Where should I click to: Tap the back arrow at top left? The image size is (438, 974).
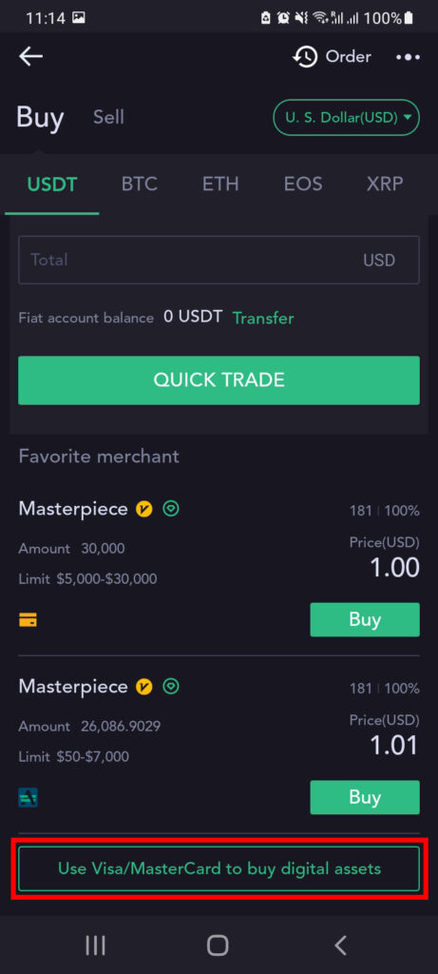30,56
